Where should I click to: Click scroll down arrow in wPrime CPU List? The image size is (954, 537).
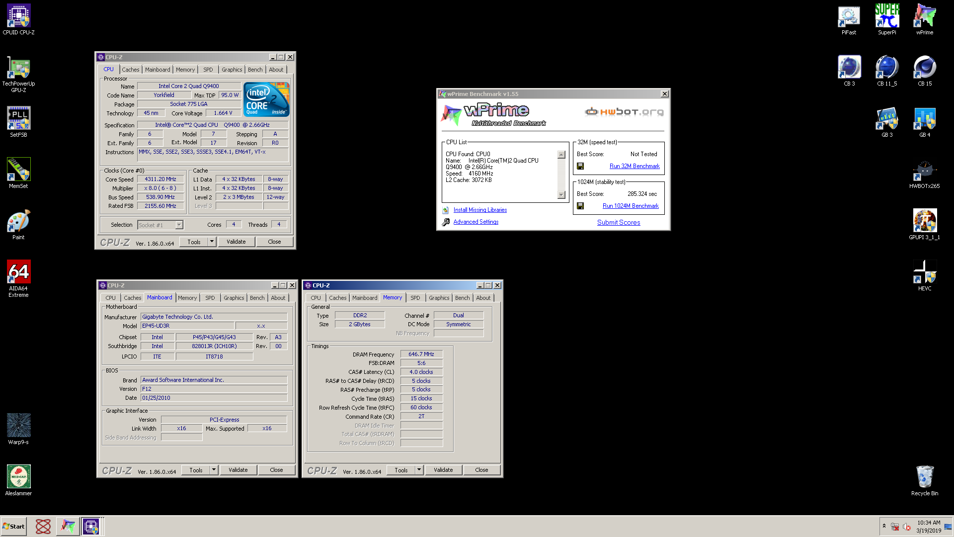561,195
